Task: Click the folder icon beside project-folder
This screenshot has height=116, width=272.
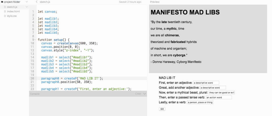Action: (2, 2)
